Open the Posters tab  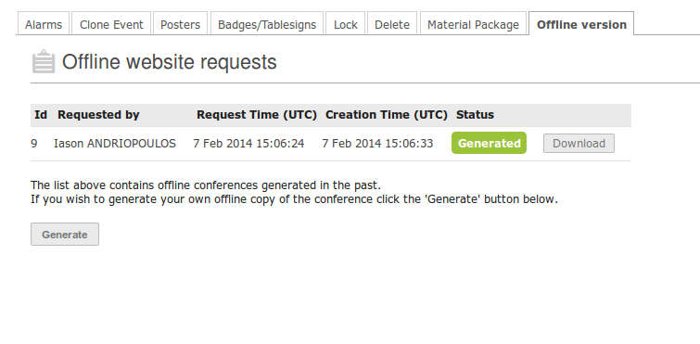pyautogui.click(x=180, y=24)
